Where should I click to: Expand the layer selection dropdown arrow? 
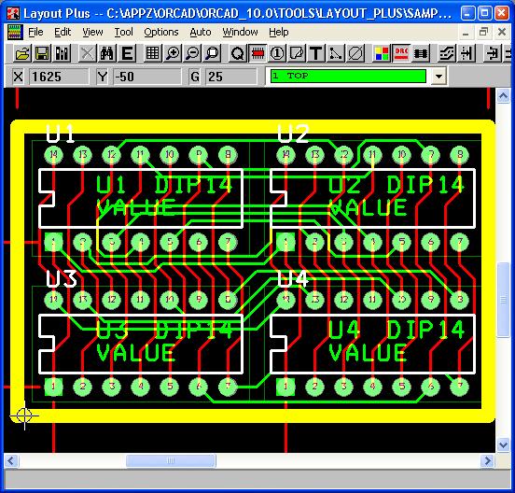[438, 77]
